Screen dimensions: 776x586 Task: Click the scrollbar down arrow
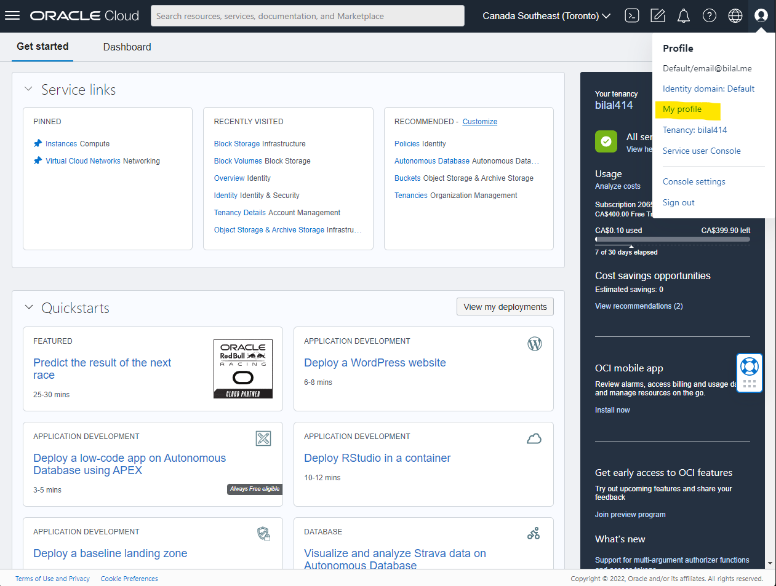point(770,563)
